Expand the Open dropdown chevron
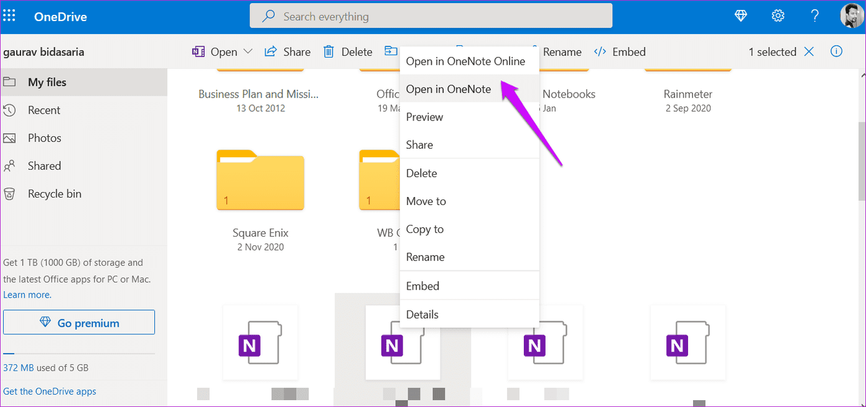866x407 pixels. pyautogui.click(x=248, y=52)
